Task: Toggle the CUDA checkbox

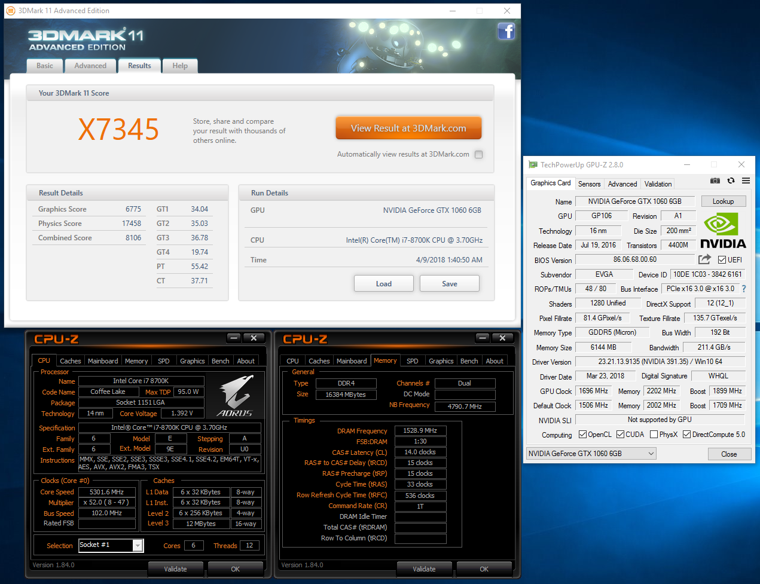Action: click(620, 435)
